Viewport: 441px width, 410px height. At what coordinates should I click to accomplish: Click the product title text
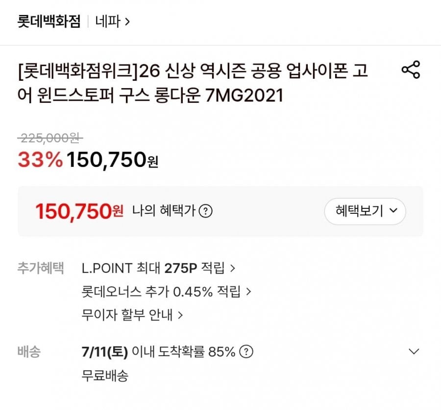pos(193,83)
